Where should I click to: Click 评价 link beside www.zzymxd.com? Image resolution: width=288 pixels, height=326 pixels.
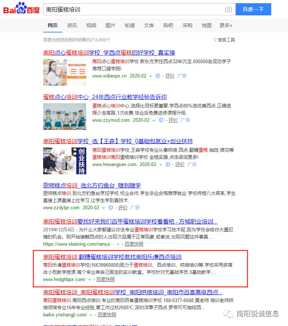coord(173,120)
